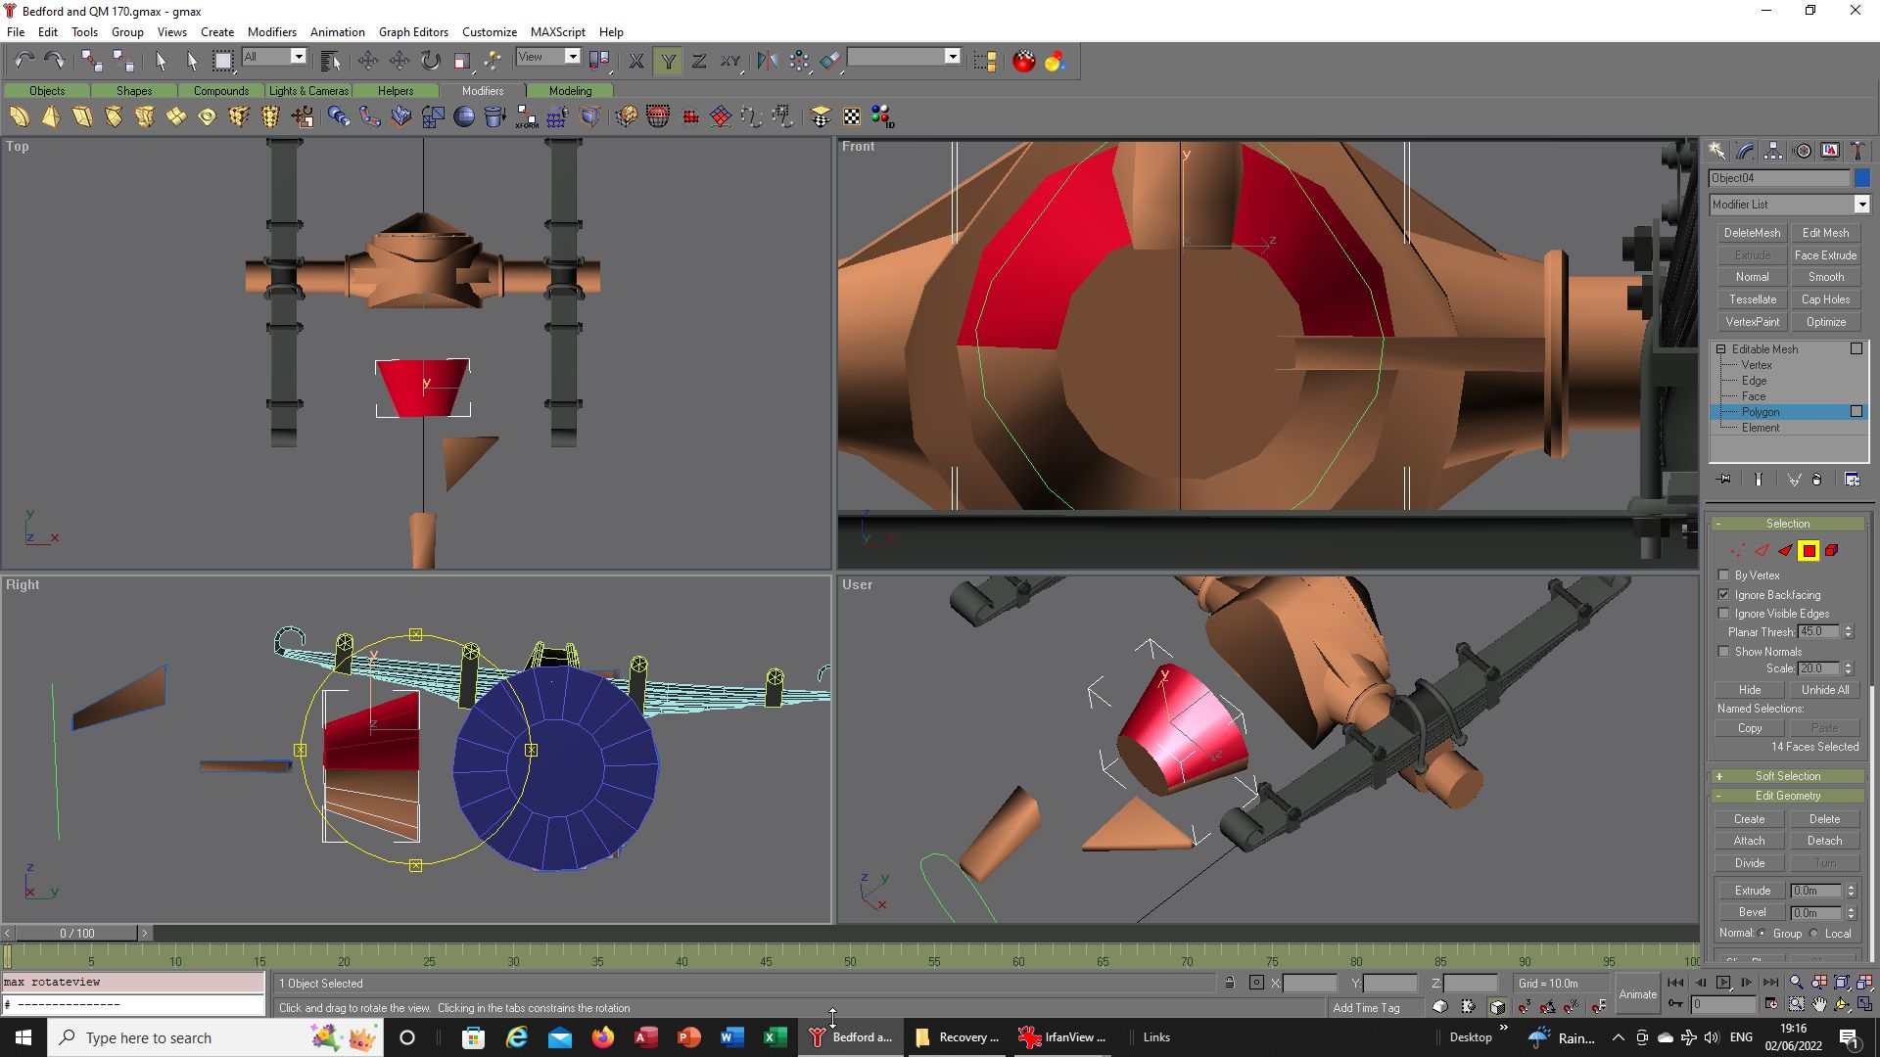The height and width of the screenshot is (1057, 1880).
Task: Restrict transform to the Y axis
Action: (668, 61)
